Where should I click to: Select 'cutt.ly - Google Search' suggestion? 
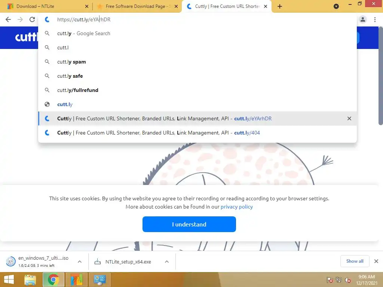click(197, 33)
